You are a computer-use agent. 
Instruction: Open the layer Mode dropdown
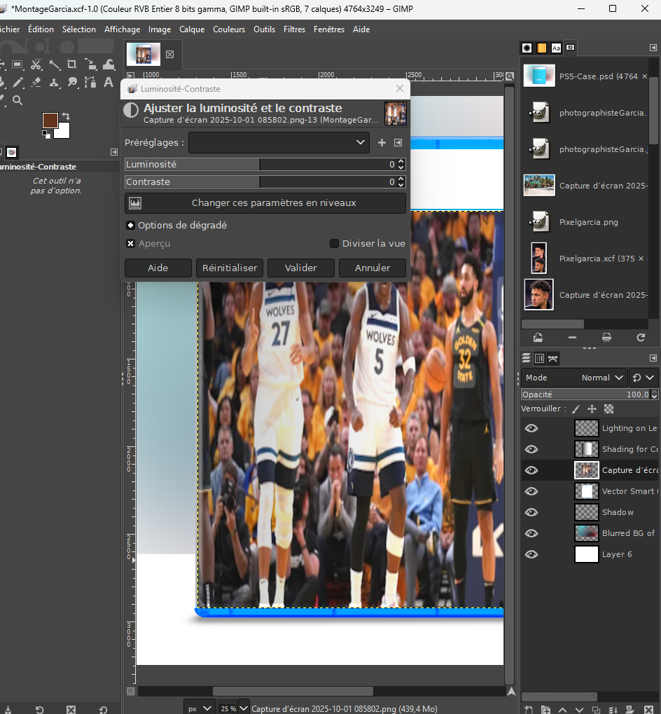tap(574, 378)
